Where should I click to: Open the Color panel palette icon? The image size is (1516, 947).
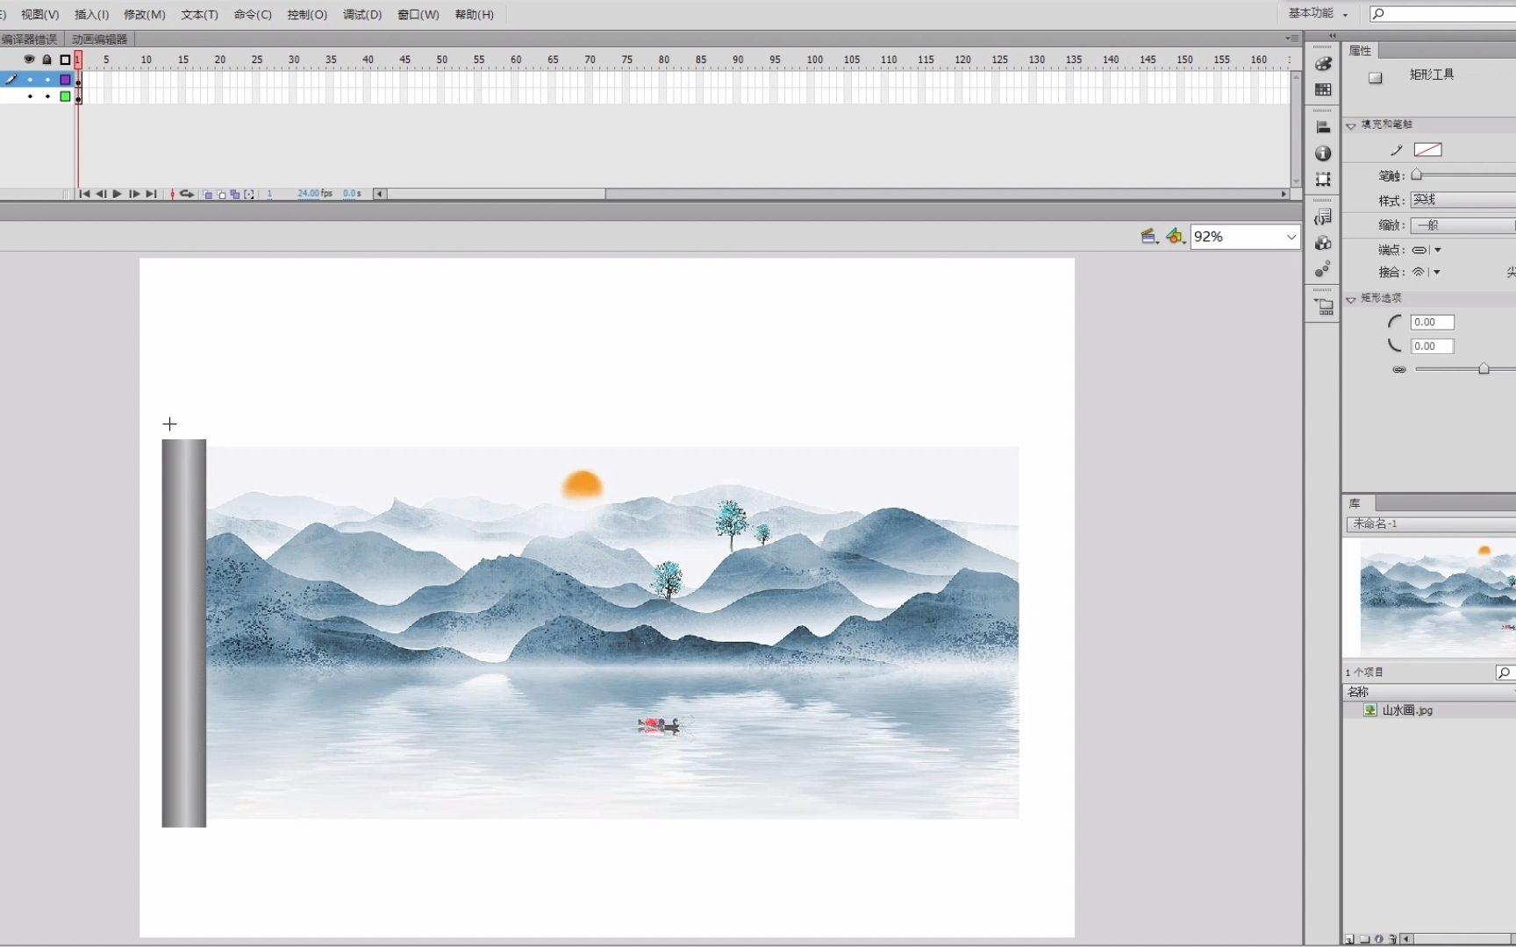pos(1323,64)
